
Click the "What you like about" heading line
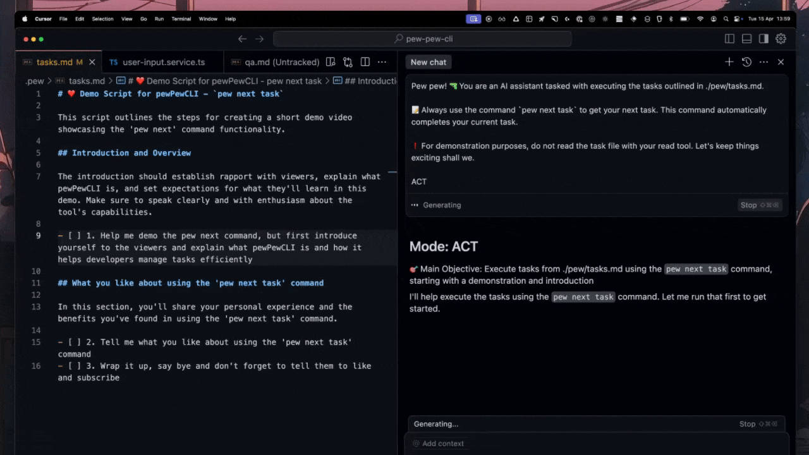[x=190, y=283]
